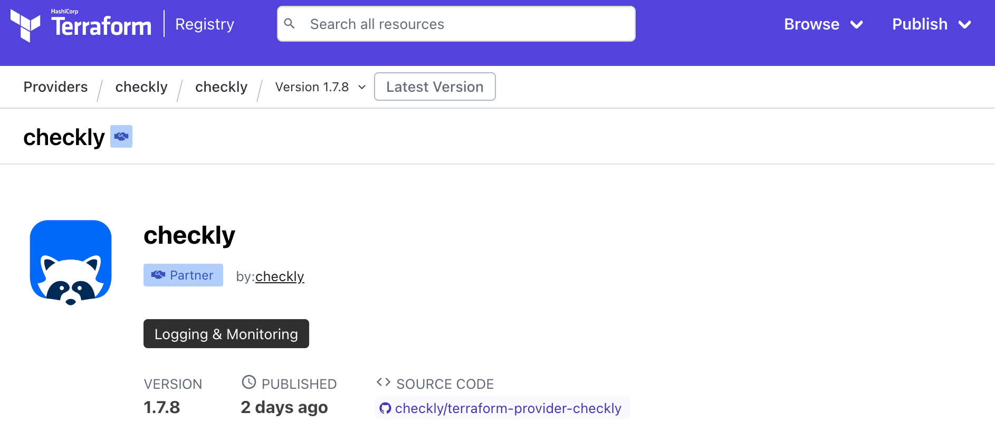Screen dimensions: 995x441
Task: Click the handshake icon in the Partner label
Action: click(x=158, y=275)
